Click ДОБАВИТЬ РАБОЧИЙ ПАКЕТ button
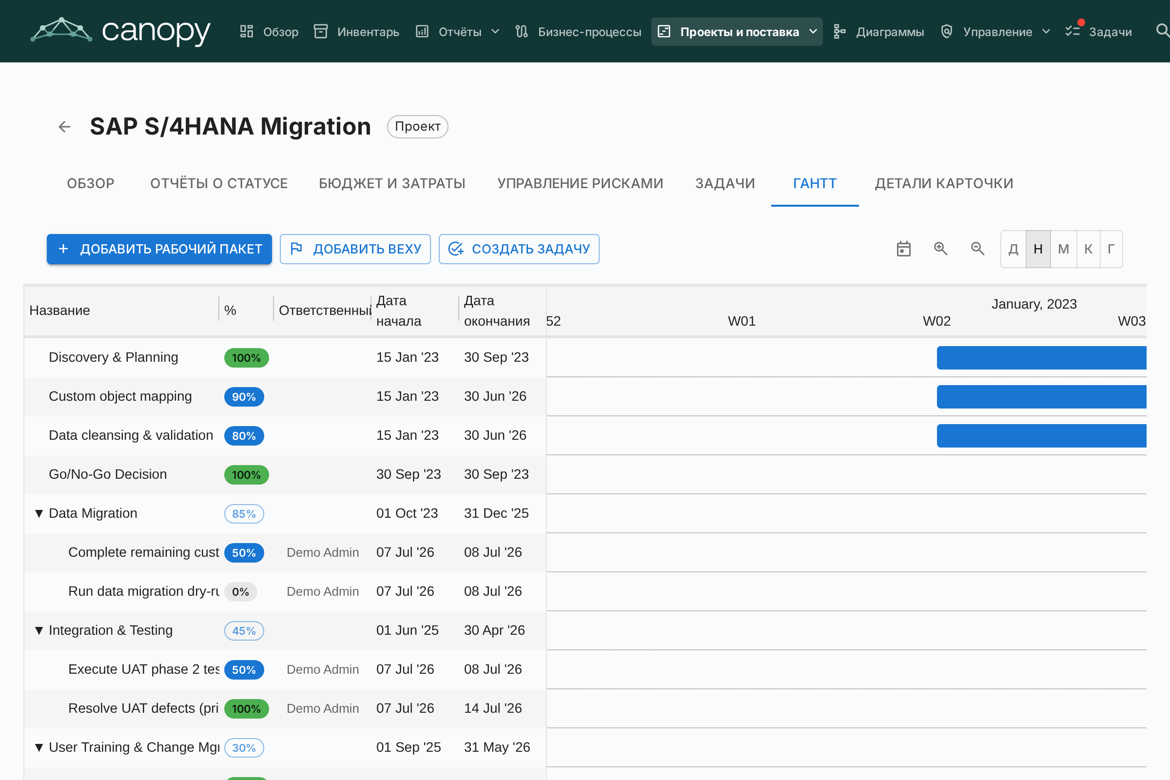1170x780 pixels. (x=159, y=249)
